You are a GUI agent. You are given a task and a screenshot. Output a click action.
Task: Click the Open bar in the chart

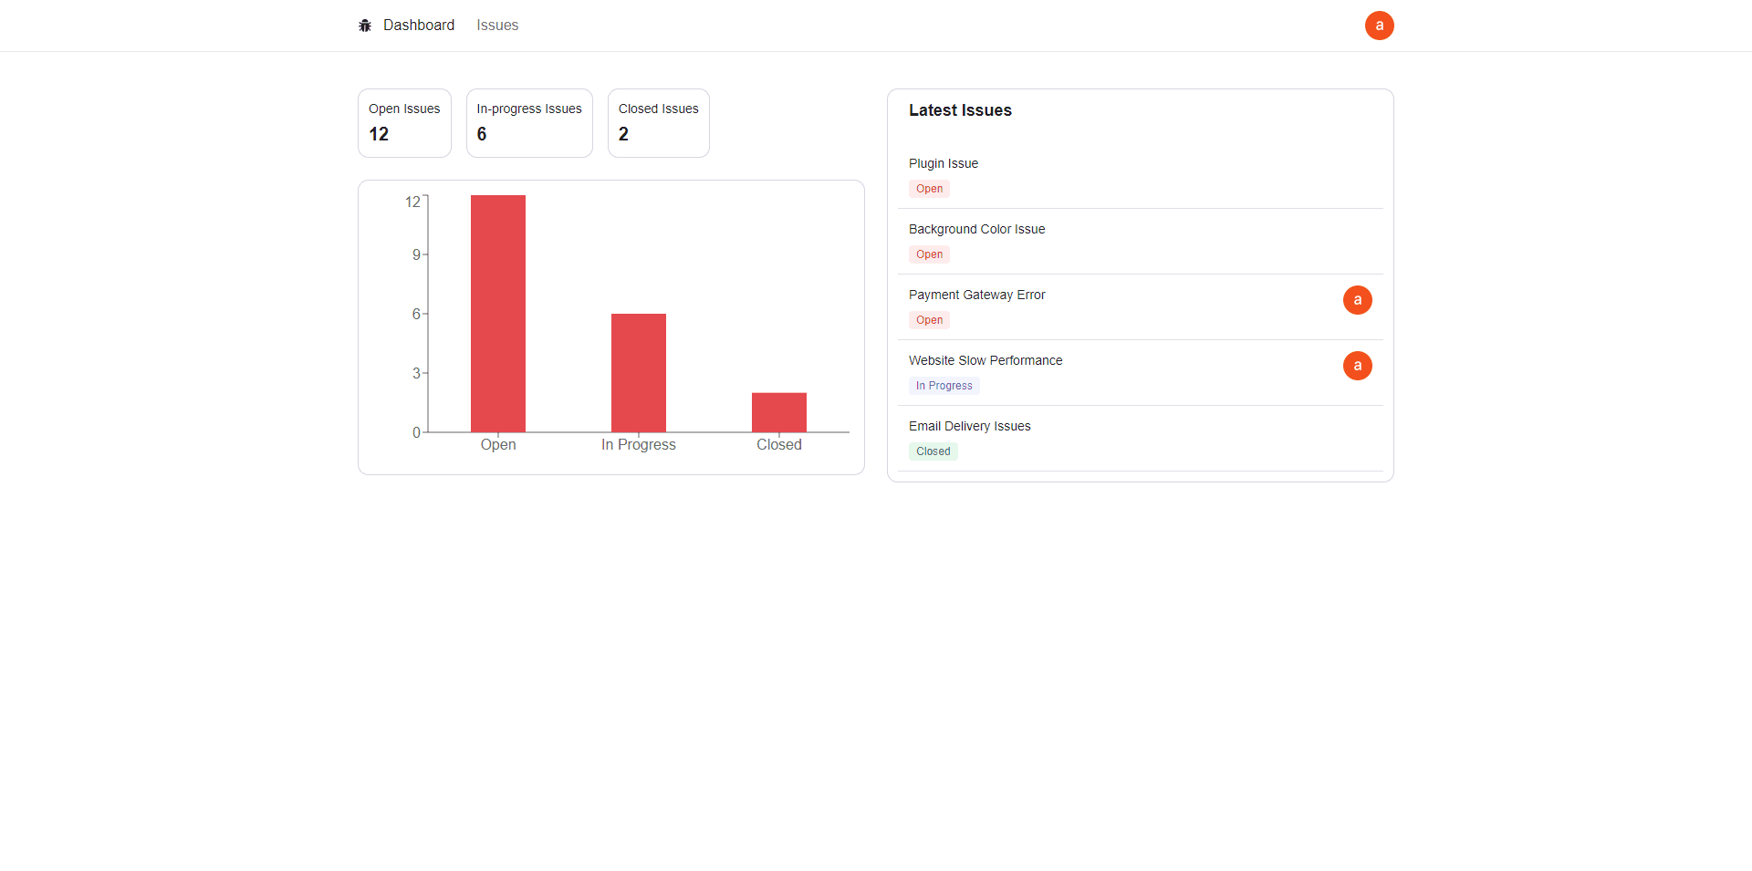pos(497,315)
